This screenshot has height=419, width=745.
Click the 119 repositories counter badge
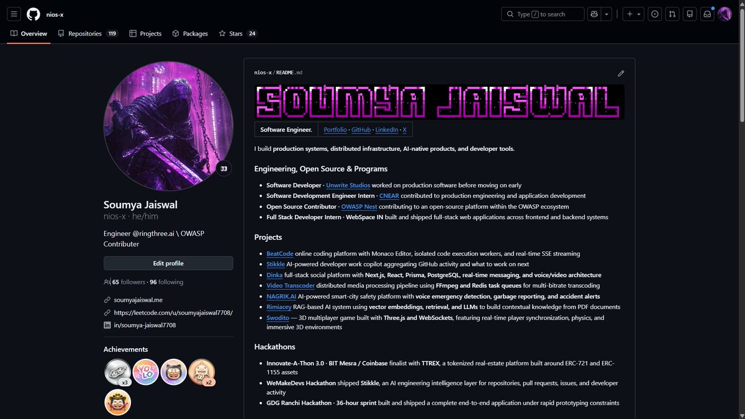[x=112, y=34]
